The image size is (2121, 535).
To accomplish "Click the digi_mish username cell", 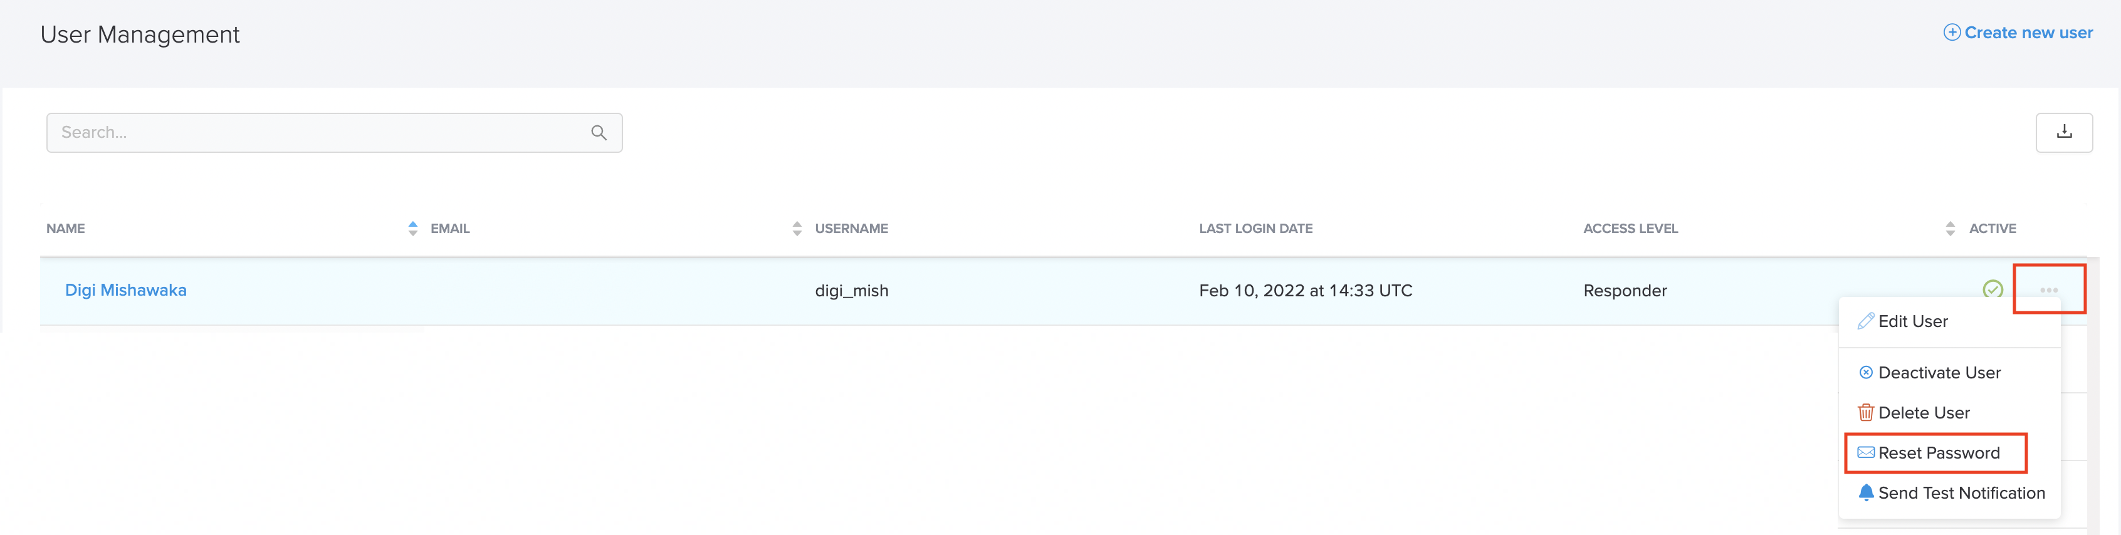I will [x=851, y=291].
